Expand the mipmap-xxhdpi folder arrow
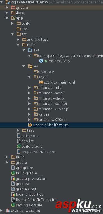The width and height of the screenshot is (103, 214). pos(29,104)
